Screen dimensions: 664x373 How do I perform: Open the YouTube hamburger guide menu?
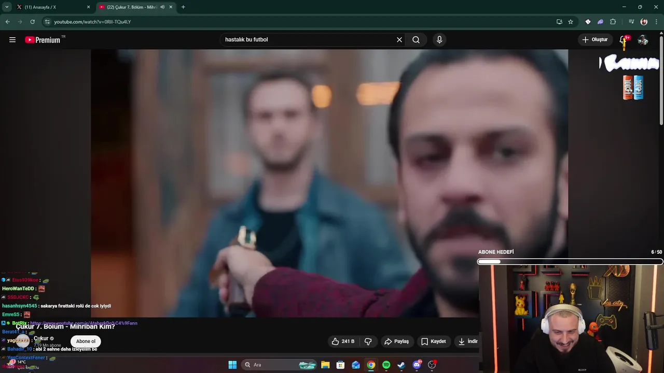pyautogui.click(x=12, y=40)
